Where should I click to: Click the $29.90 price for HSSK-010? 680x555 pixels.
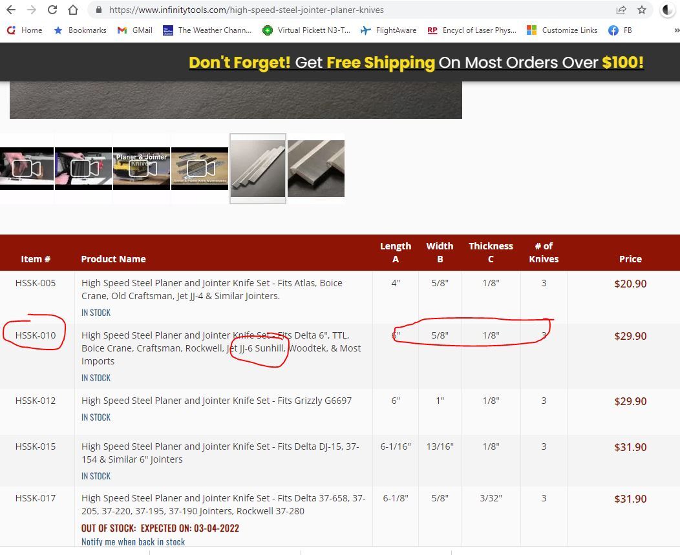(x=630, y=336)
